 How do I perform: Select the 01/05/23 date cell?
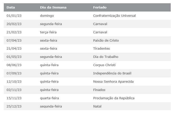(14, 57)
